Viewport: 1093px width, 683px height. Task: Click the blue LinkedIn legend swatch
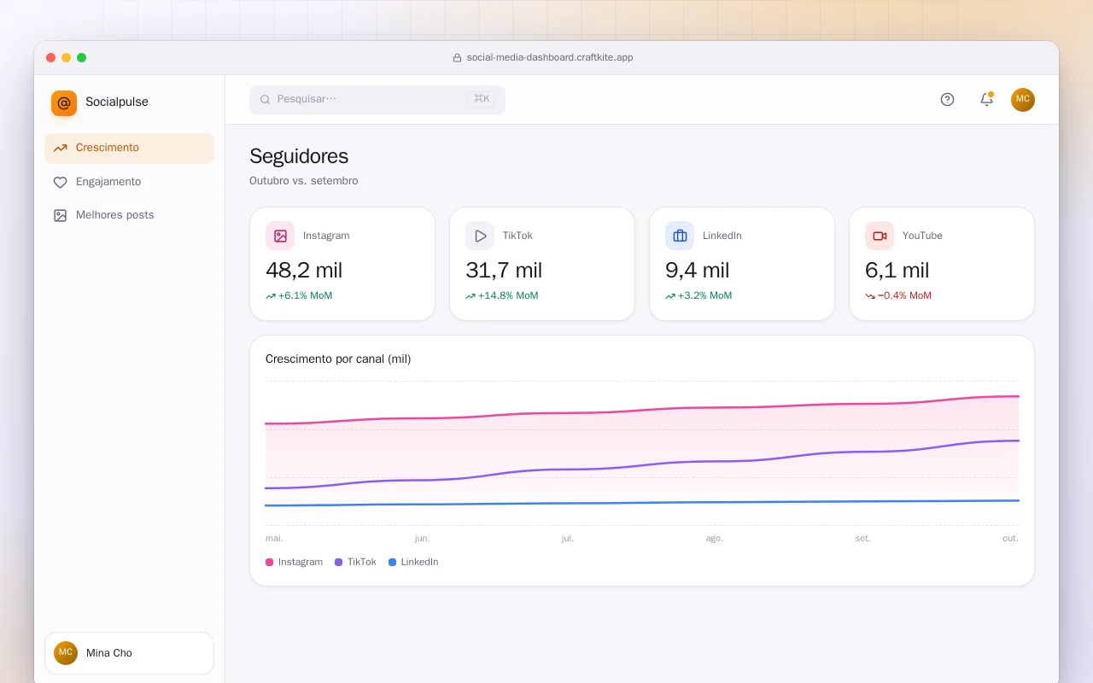pos(393,563)
